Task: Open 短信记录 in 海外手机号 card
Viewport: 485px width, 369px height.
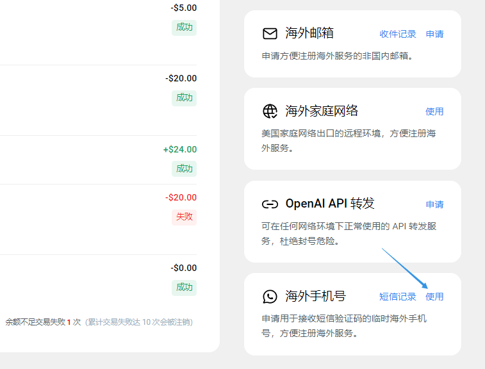Action: pyautogui.click(x=398, y=297)
